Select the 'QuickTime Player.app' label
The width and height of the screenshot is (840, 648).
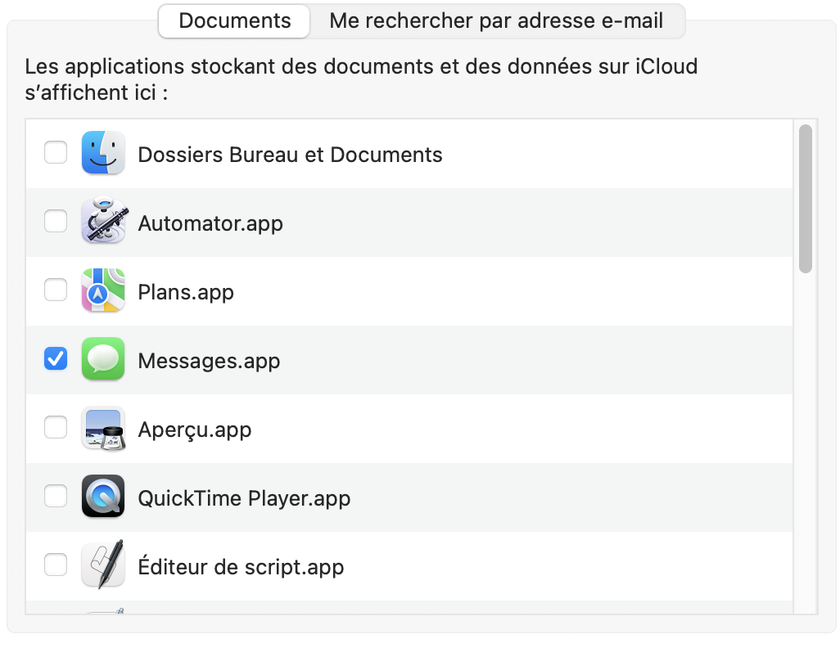tap(244, 498)
